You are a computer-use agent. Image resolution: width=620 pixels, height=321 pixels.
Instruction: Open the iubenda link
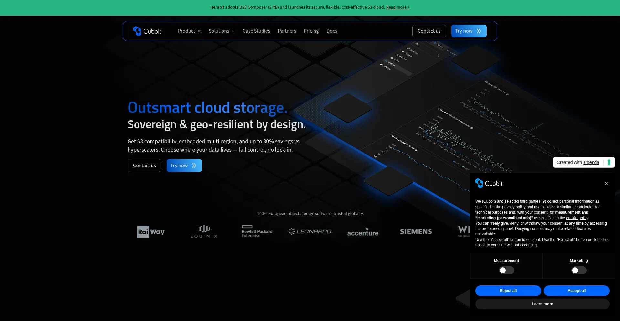coord(591,162)
